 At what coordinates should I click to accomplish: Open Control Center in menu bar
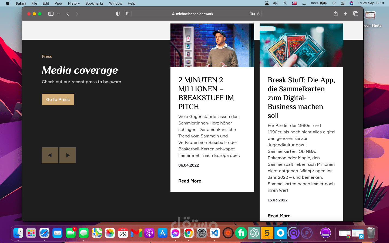pos(343,3)
